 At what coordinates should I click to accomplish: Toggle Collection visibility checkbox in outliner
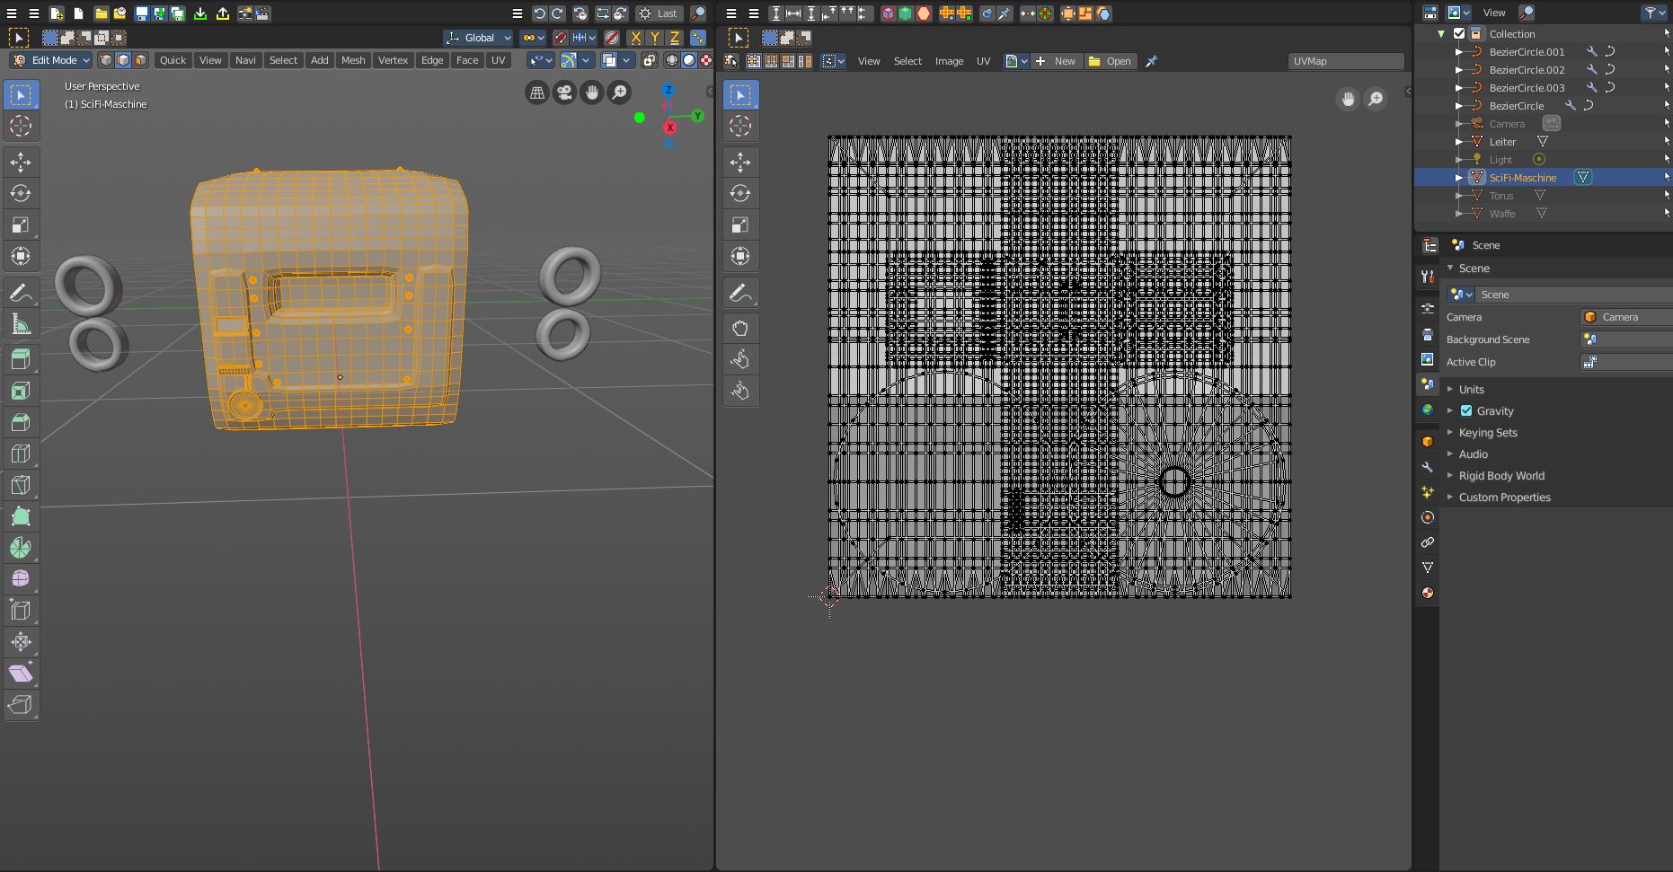(x=1459, y=33)
